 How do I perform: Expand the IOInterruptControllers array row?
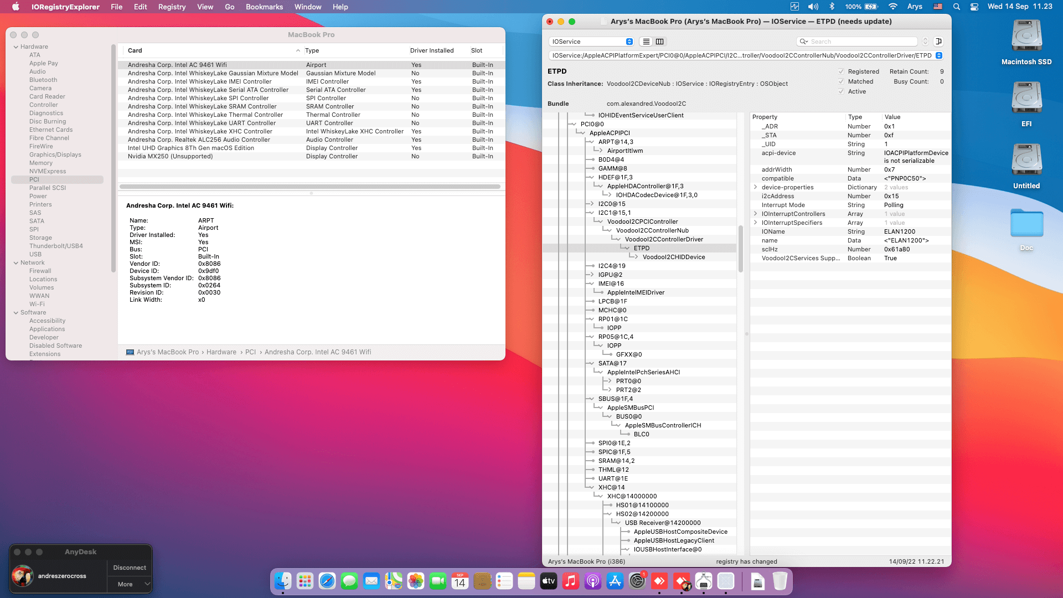(755, 214)
